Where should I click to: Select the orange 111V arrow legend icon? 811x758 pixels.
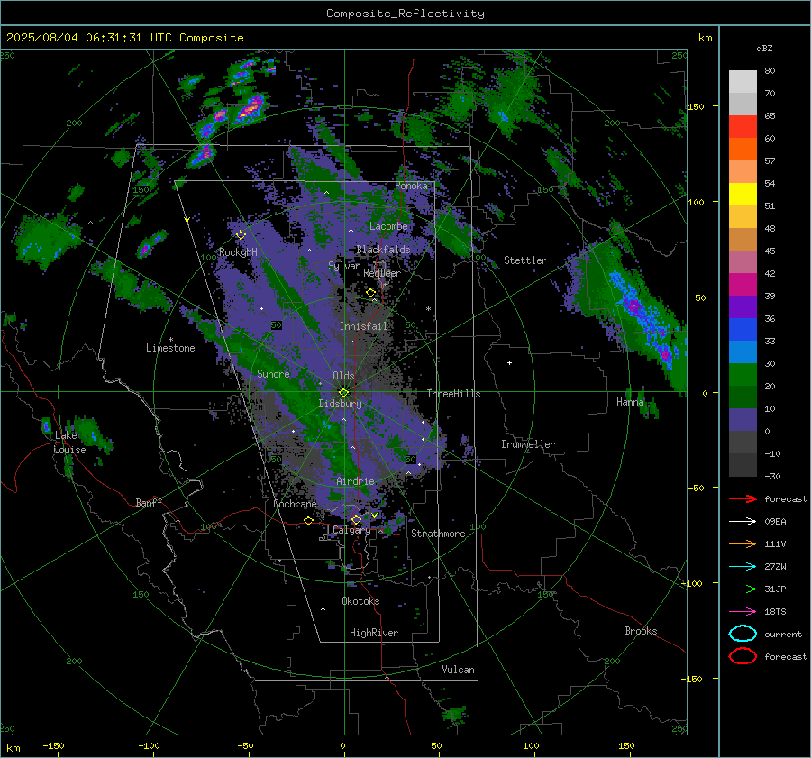click(743, 543)
